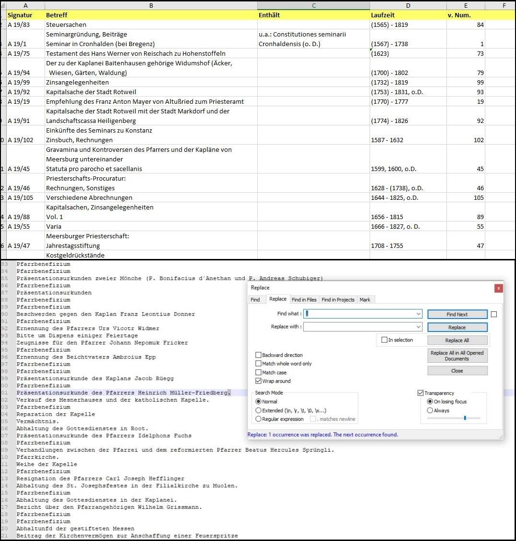Screen dimensions: 516x541
Task: Click line Reparation der Kapelle
Action: pyautogui.click(x=56, y=414)
